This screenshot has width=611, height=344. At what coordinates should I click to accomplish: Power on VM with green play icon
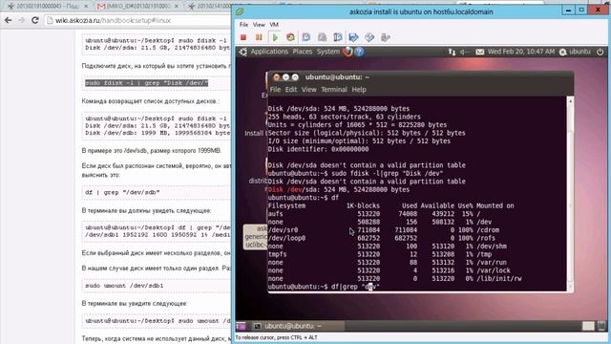pyautogui.click(x=275, y=37)
